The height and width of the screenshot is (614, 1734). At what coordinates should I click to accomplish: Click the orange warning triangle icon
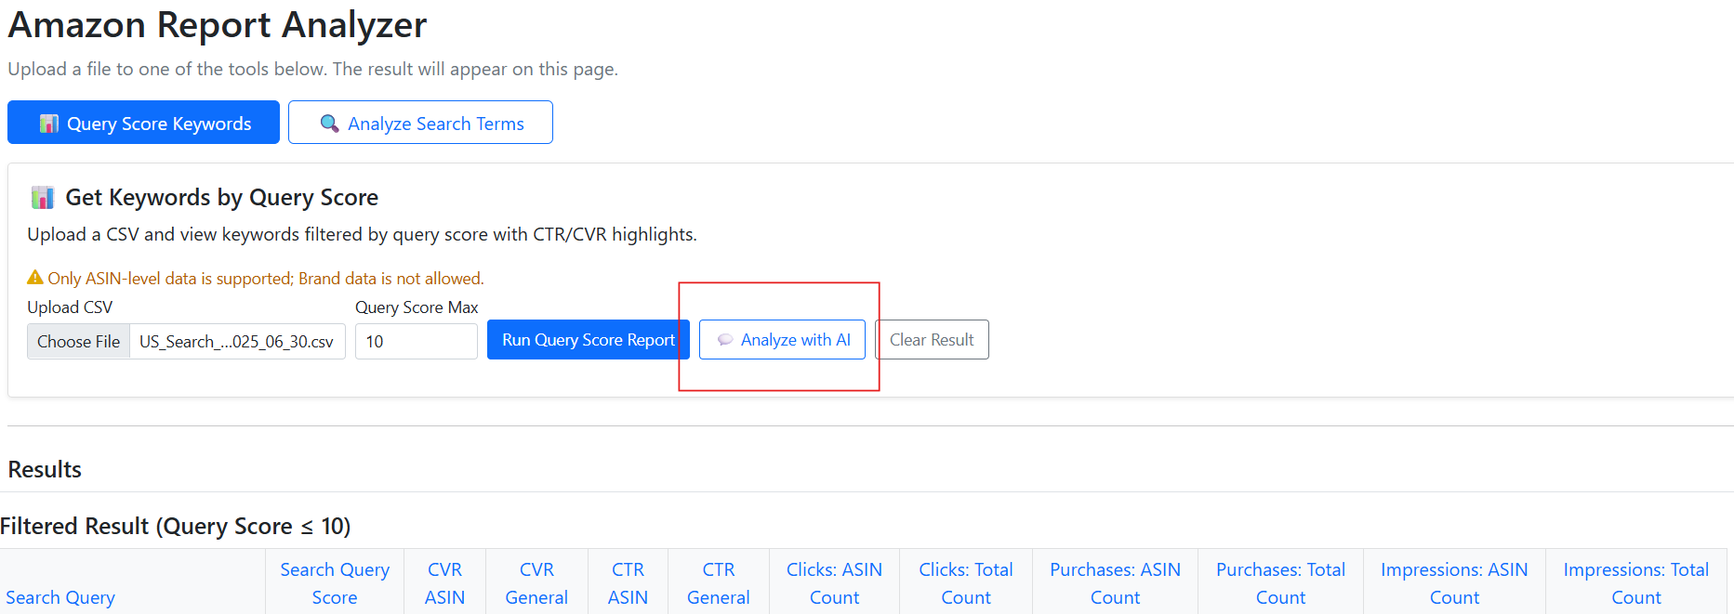35,278
